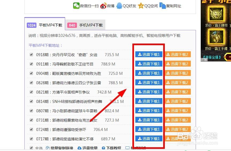Click 迅雷下载1 for the 0731期 row
The width and height of the screenshot is (231, 151).
coord(149,120)
